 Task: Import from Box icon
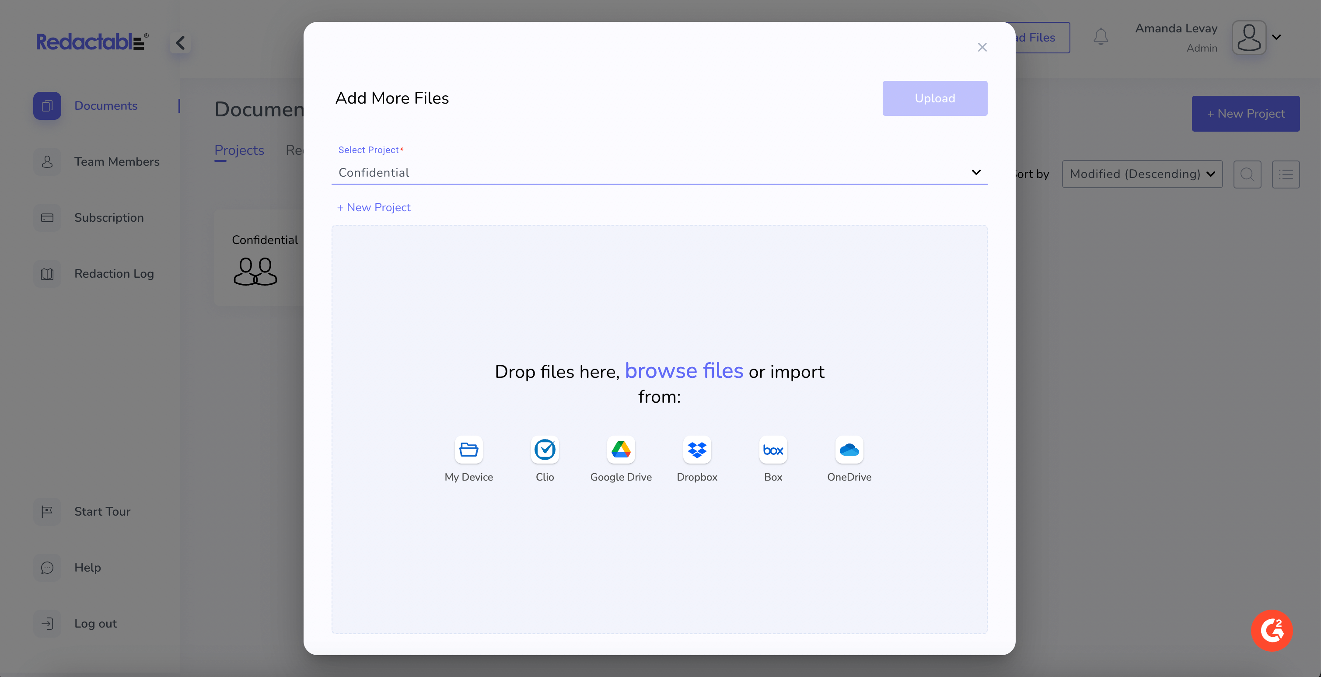[773, 449]
